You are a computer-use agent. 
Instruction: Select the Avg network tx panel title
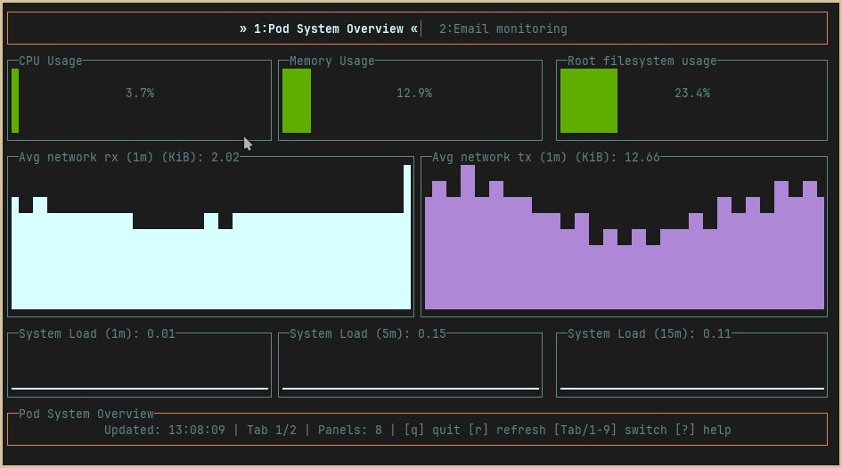[545, 157]
